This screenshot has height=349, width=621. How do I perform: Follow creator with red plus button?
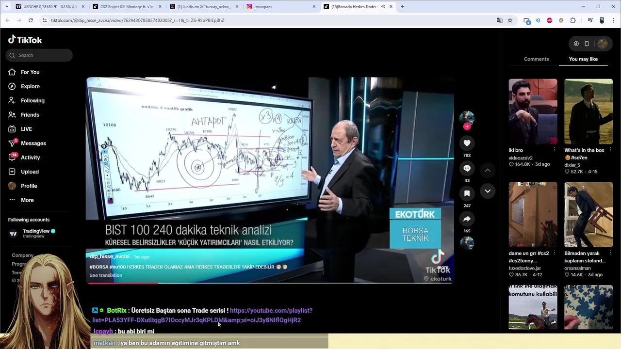(467, 127)
